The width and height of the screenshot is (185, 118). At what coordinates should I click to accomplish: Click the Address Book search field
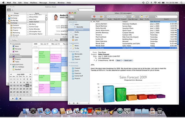[x=86, y=10]
